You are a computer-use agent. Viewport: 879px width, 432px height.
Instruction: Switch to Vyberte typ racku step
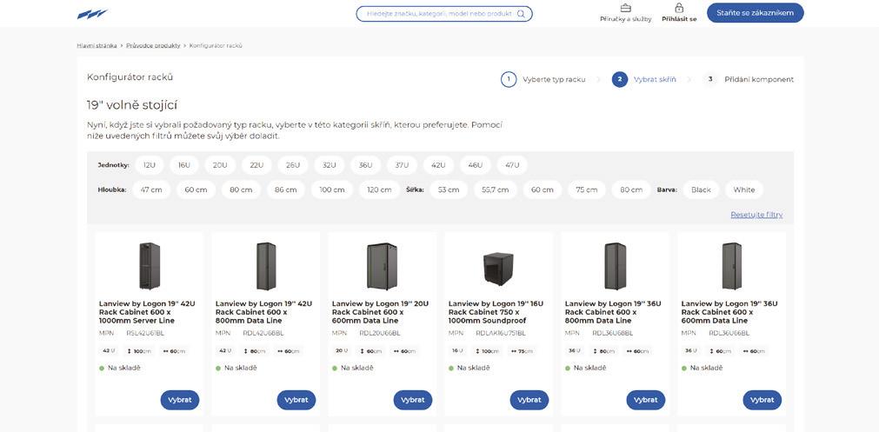click(x=554, y=79)
